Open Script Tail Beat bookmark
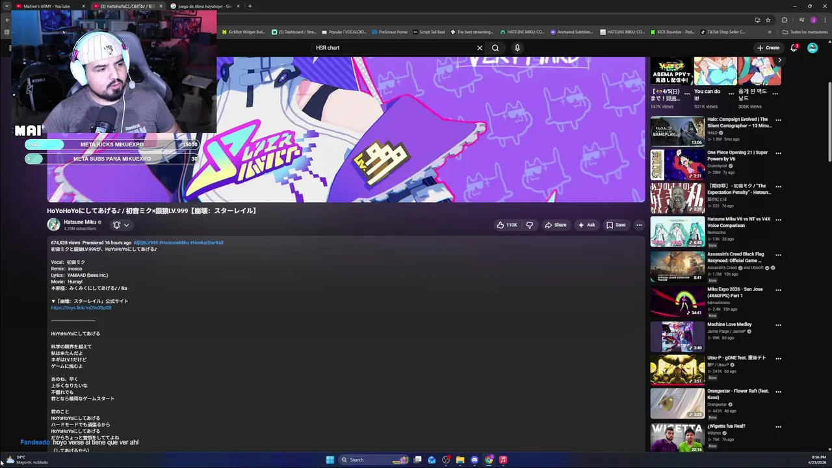This screenshot has height=468, width=832. pos(429,32)
